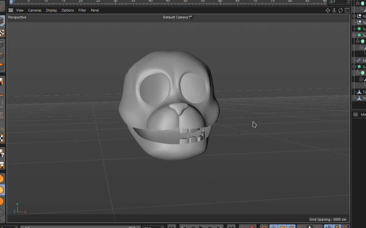This screenshot has width=366, height=228.
Task: Click the Perspective view label
Action: pos(17,17)
